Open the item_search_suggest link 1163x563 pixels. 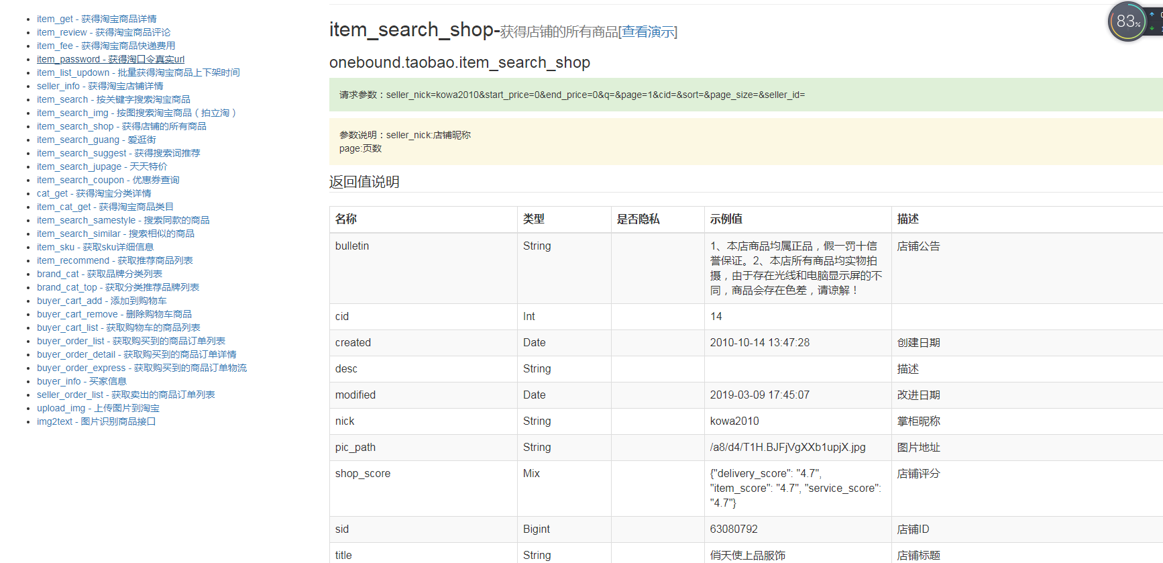point(119,153)
